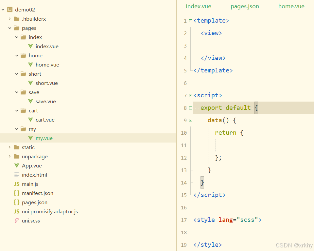The image size is (314, 251).
Task: Open uni.promisify.adaptor.js in the file tree
Action: 50,211
